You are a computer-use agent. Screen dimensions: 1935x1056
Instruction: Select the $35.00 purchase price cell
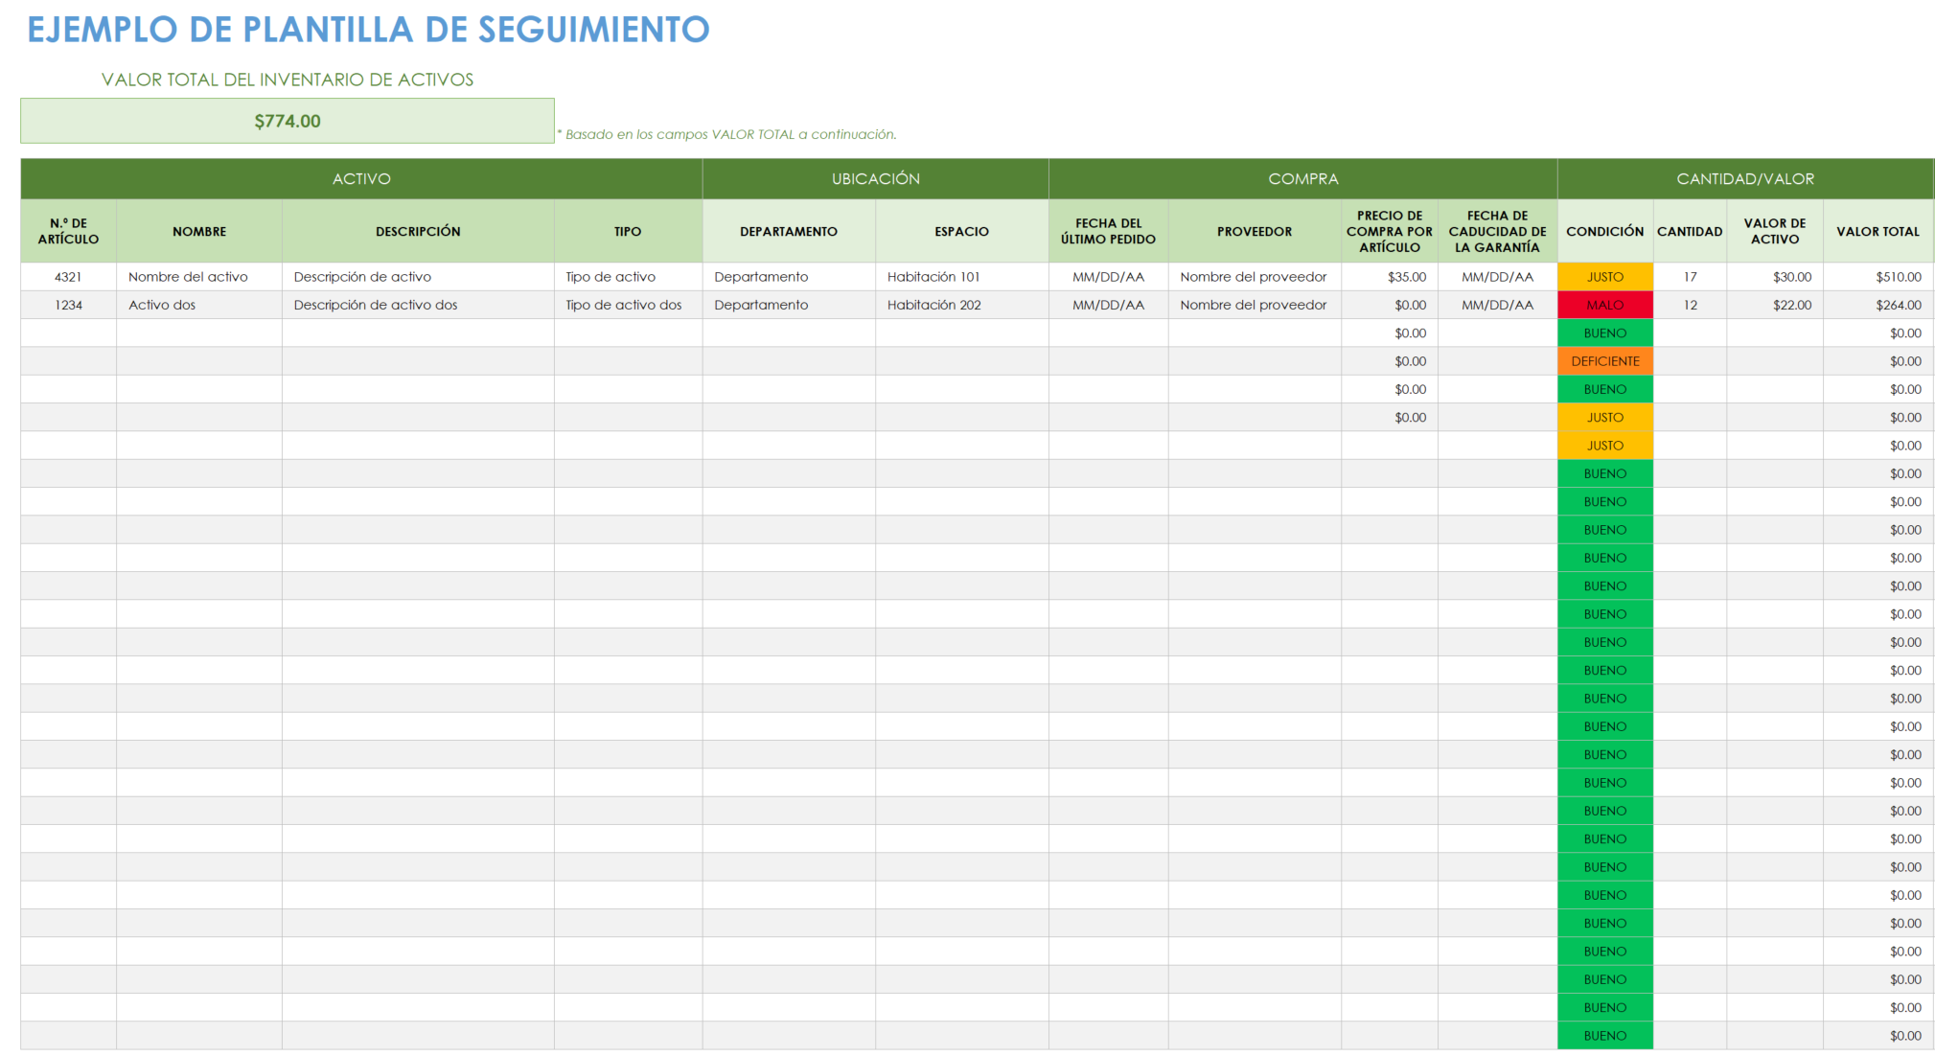click(1390, 277)
